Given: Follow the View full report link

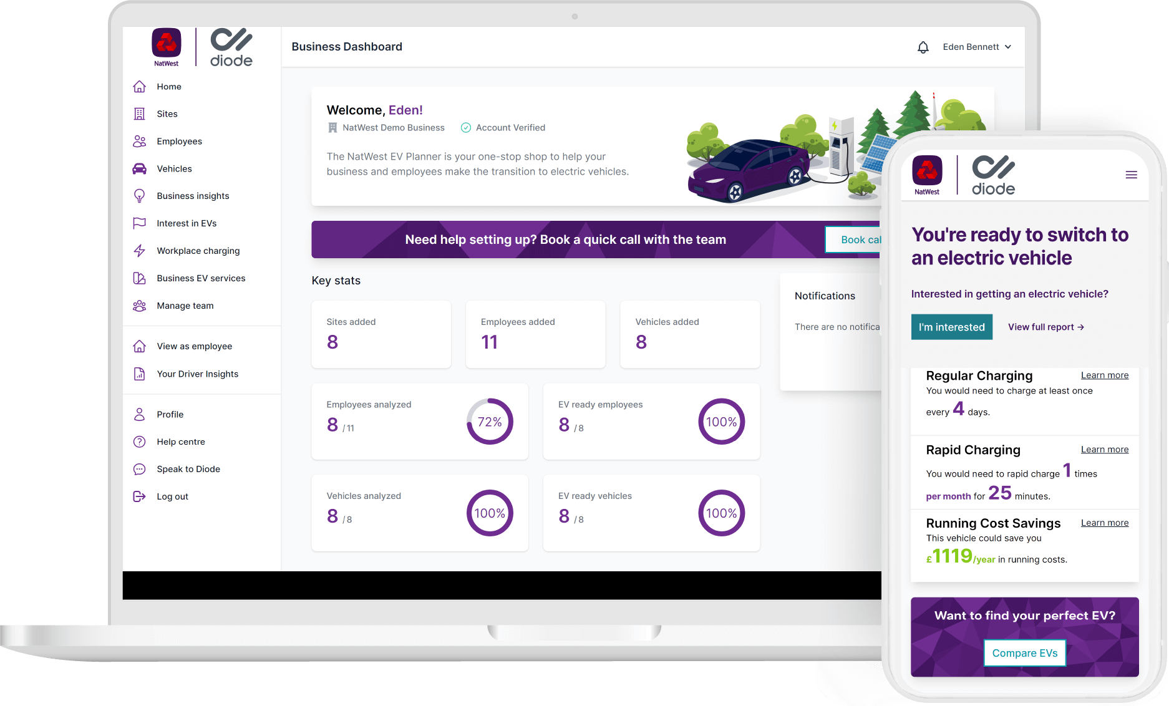Looking at the screenshot, I should coord(1045,327).
